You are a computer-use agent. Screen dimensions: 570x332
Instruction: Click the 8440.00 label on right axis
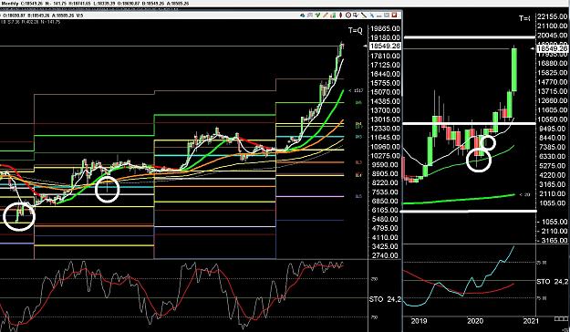click(x=552, y=138)
